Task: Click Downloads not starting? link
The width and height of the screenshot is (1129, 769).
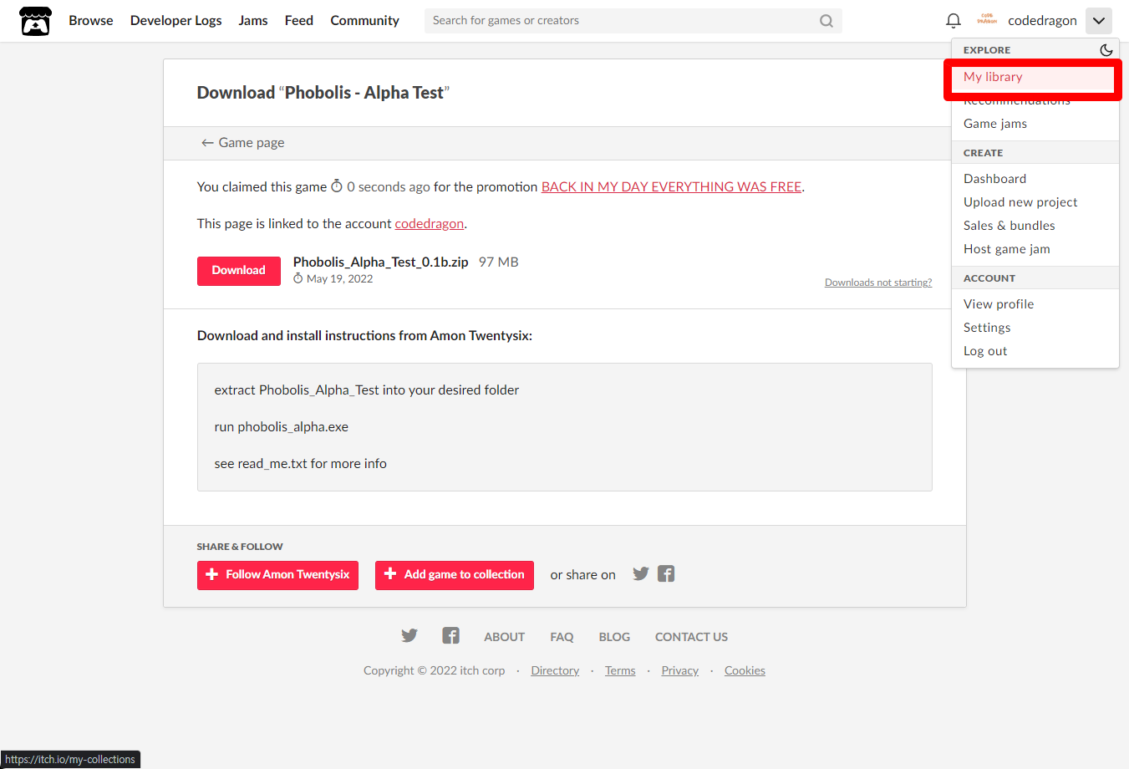Action: pos(878,283)
